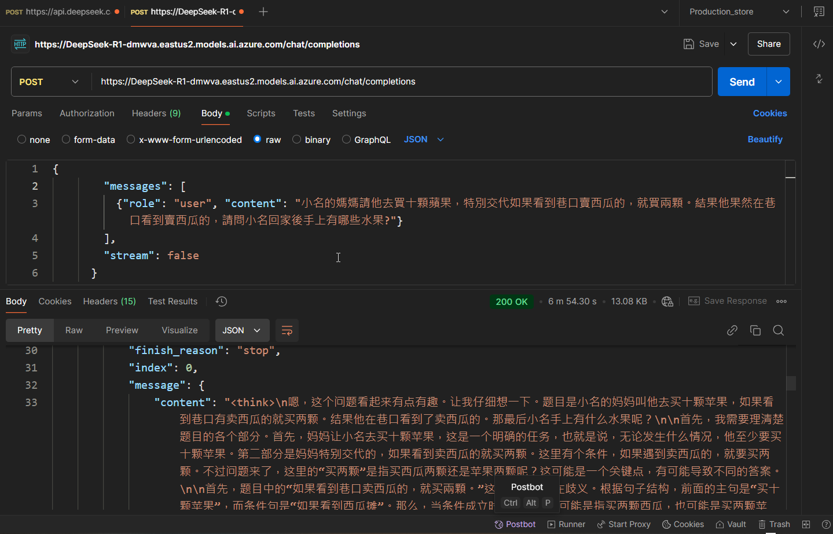Open the tabs overflow chevron
833x534 pixels.
click(x=665, y=12)
